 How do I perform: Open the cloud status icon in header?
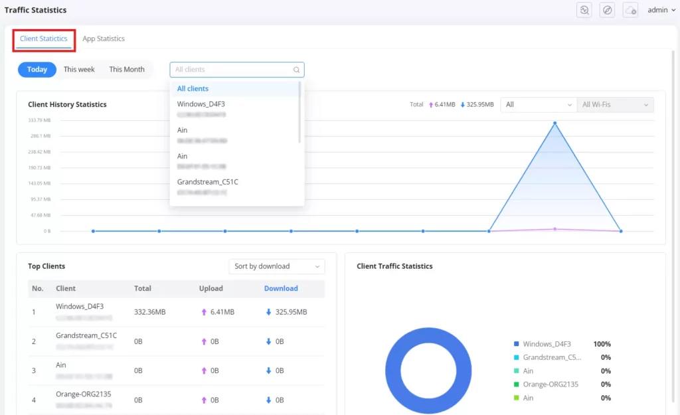click(x=630, y=10)
